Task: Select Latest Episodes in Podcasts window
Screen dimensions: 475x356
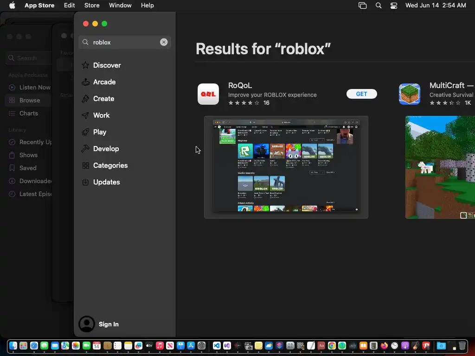Action: pyautogui.click(x=30, y=194)
